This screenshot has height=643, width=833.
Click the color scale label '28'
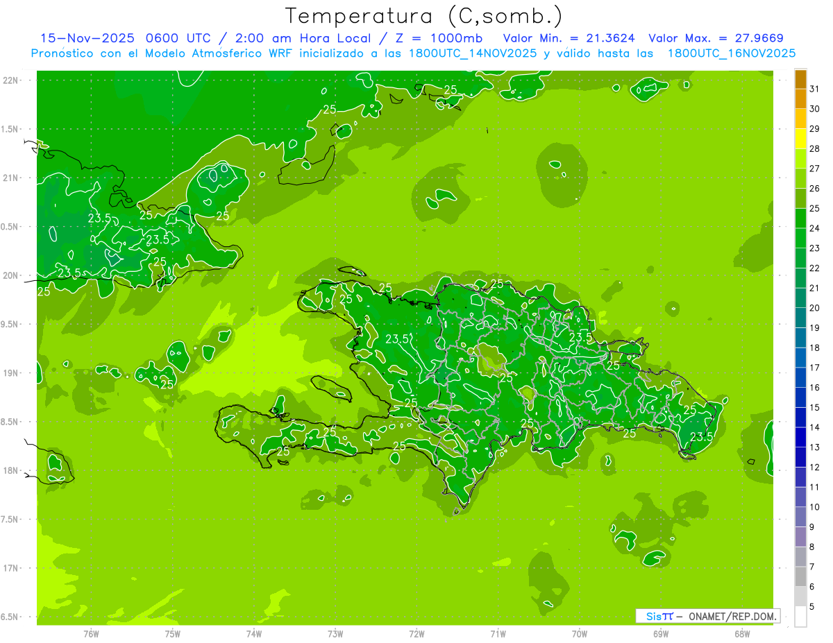(x=815, y=148)
